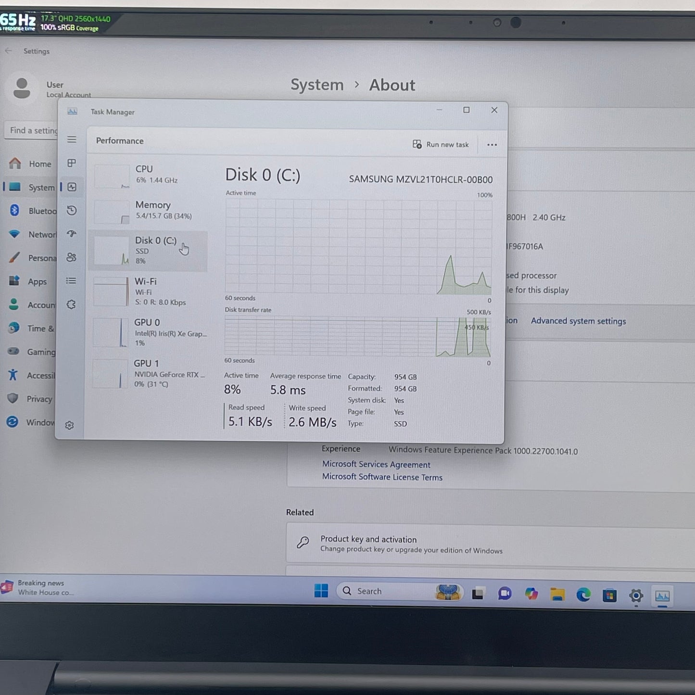Select Wi-Fi in the performance list
695x695 pixels.
click(149, 291)
